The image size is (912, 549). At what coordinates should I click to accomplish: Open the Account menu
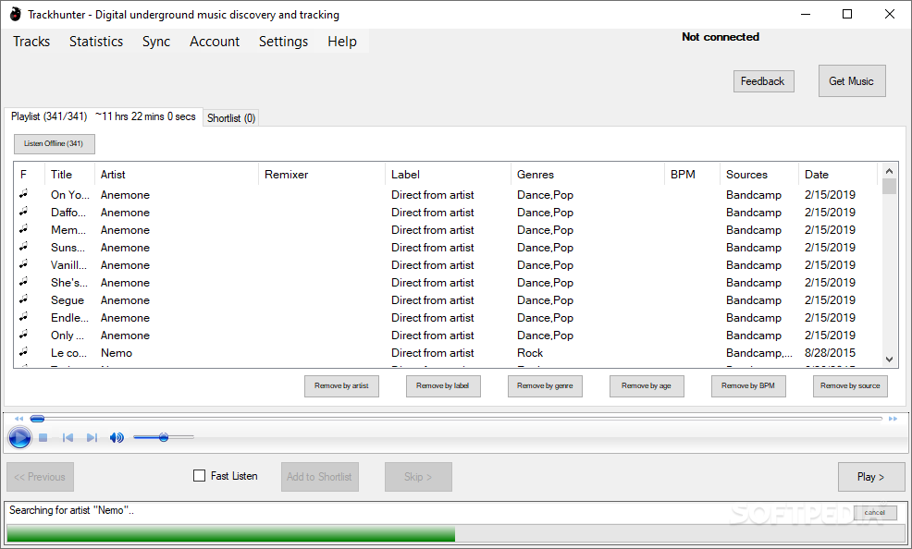point(214,42)
